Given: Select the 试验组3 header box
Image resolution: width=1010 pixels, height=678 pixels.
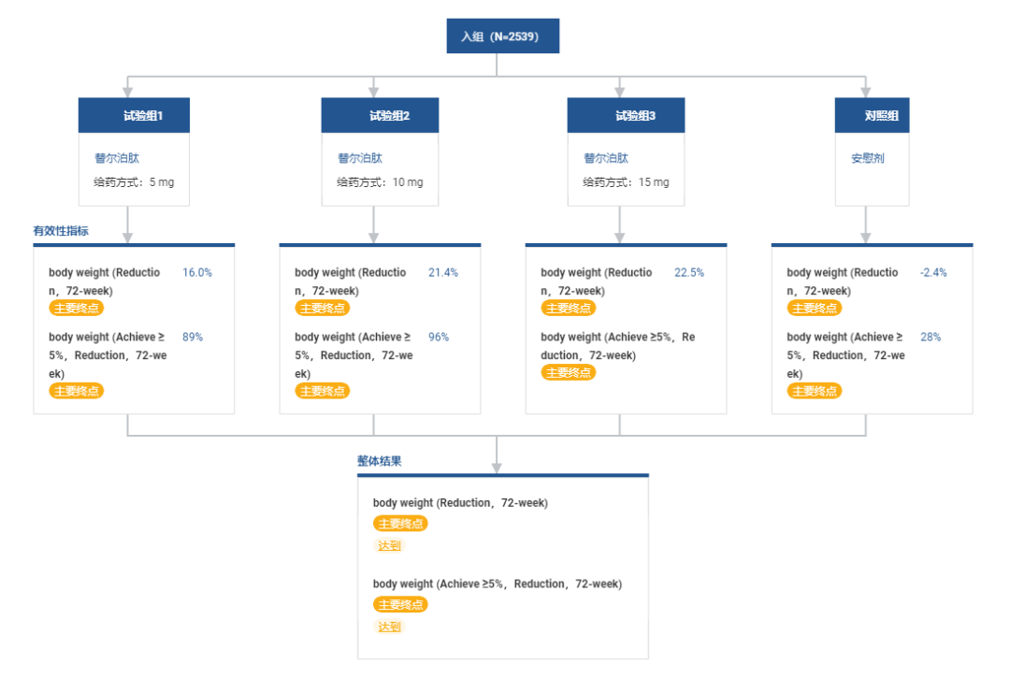Looking at the screenshot, I should [x=626, y=115].
